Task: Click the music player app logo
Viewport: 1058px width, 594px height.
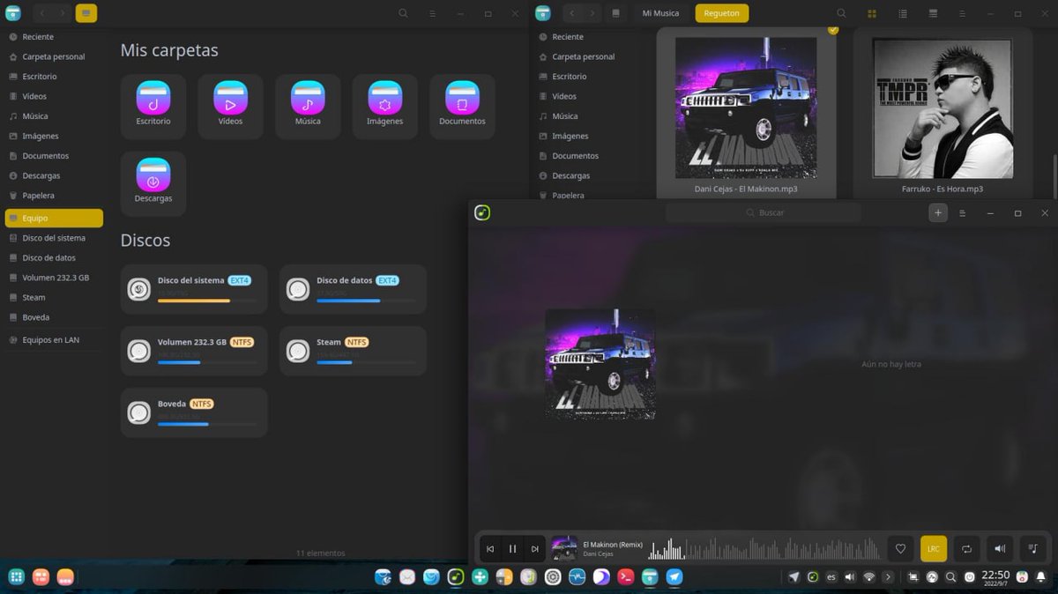Action: click(482, 212)
